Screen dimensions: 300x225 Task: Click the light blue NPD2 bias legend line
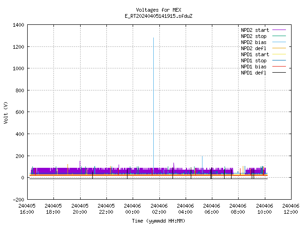coord(279,42)
